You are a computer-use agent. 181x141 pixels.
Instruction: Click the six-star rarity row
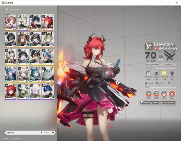pyautogui.click(x=167, y=48)
